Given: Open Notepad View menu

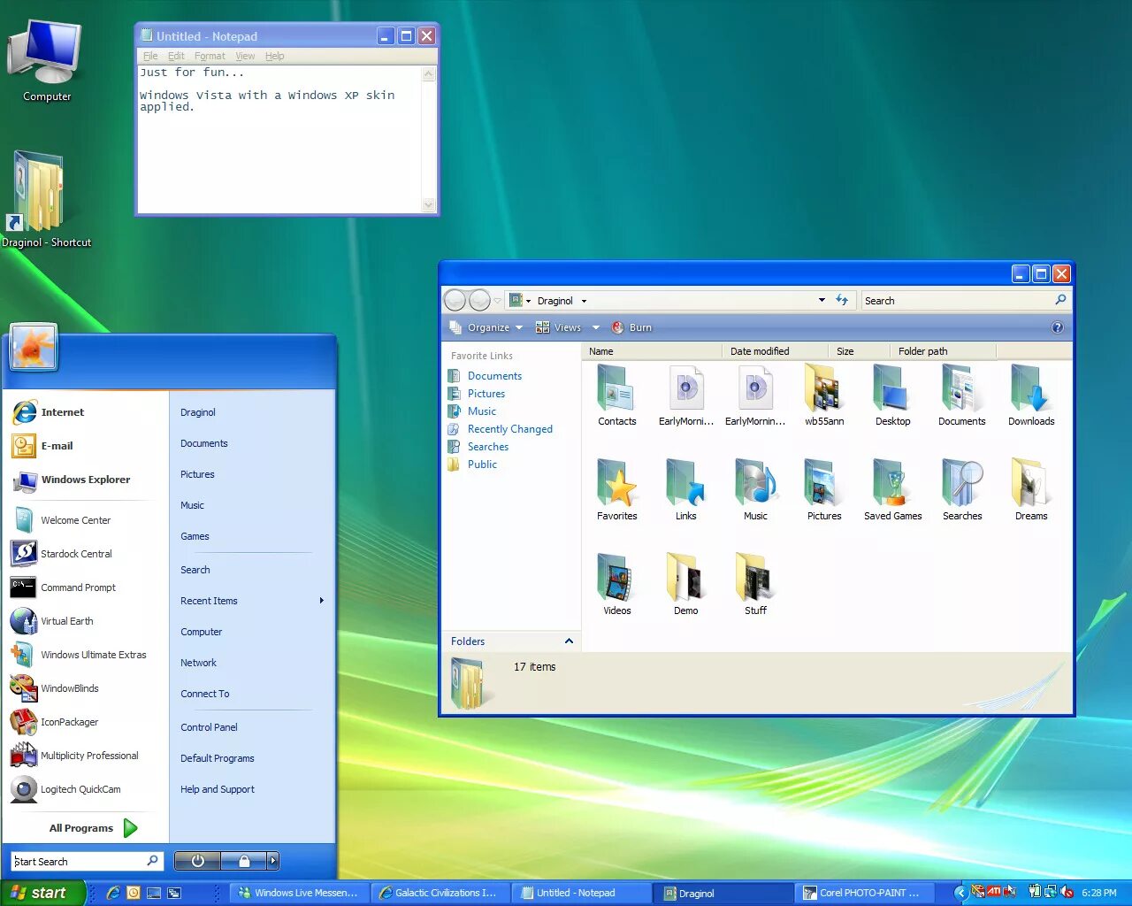Looking at the screenshot, I should coord(245,56).
